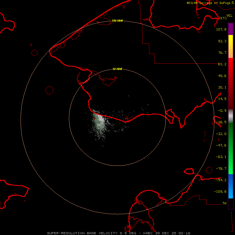Click the 107.8 velocity scale value
235x235 pixels.
pos(221,29)
